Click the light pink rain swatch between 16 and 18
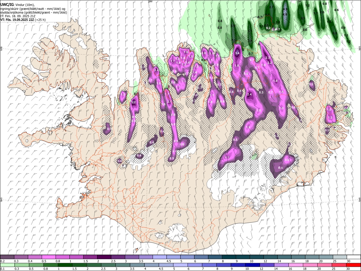The height and width of the screenshot is (271, 361). [296, 265]
